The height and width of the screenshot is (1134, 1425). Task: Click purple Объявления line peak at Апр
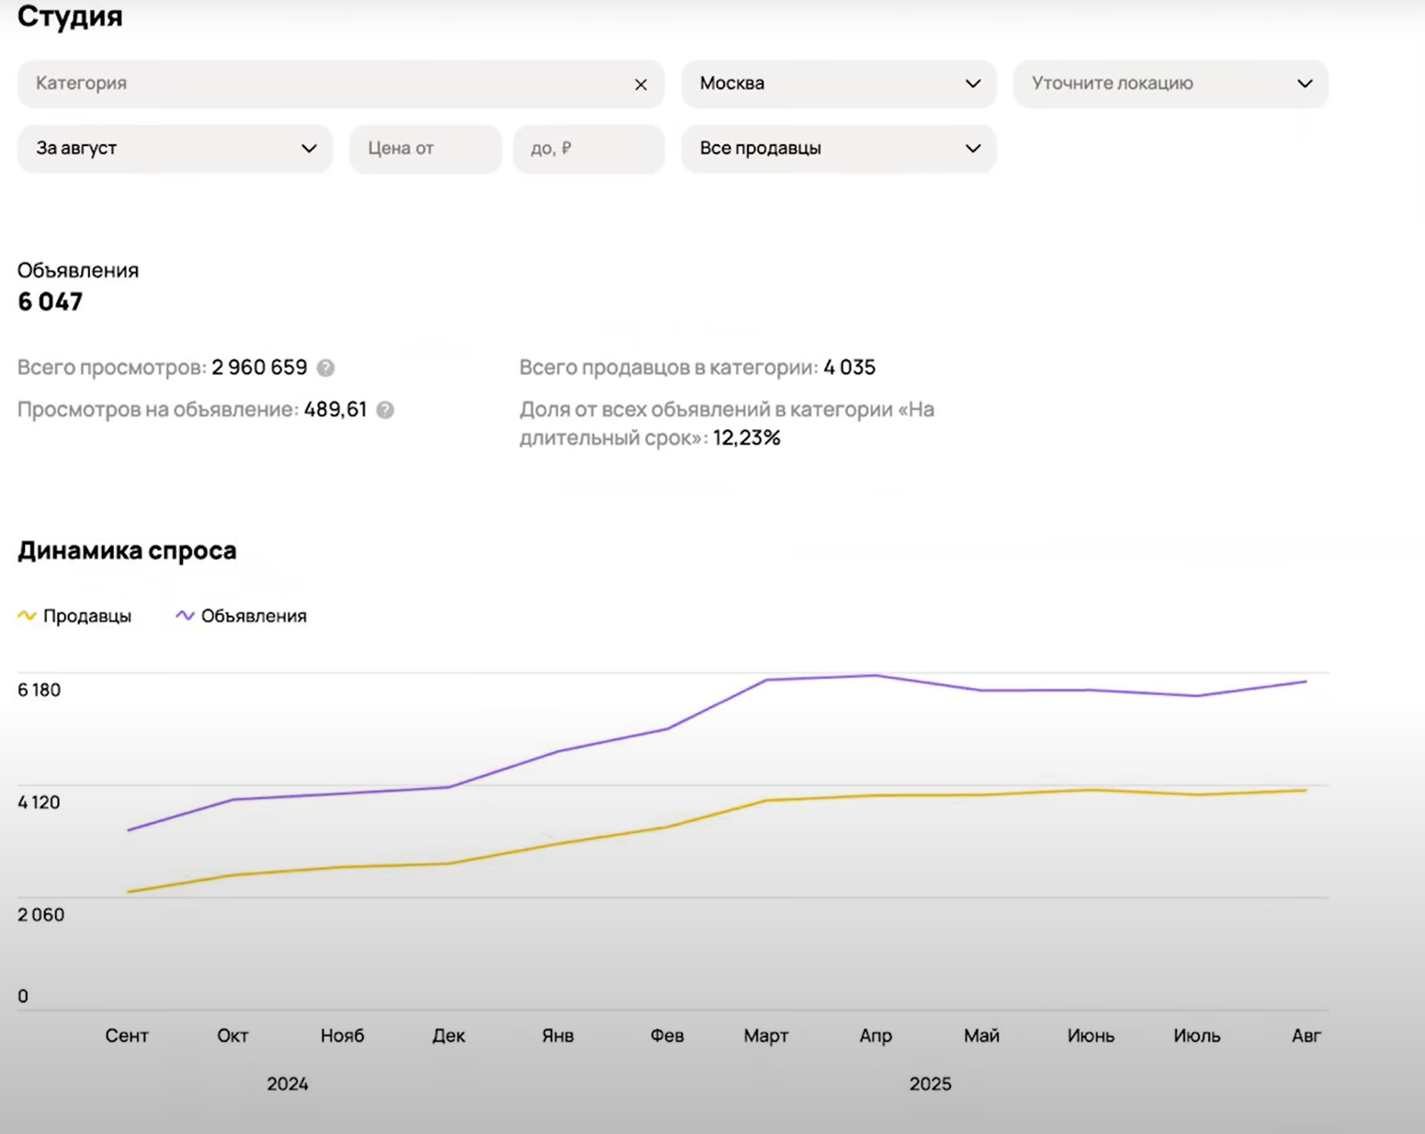point(876,676)
